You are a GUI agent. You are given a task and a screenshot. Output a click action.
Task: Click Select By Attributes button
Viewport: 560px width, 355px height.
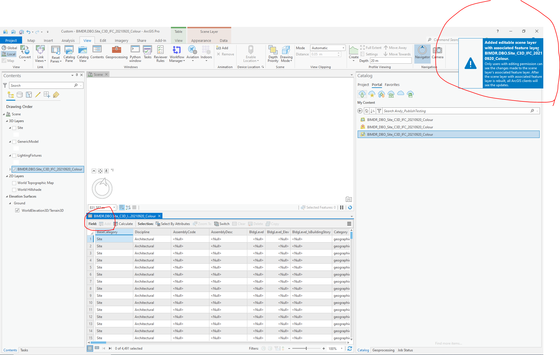[173, 224]
